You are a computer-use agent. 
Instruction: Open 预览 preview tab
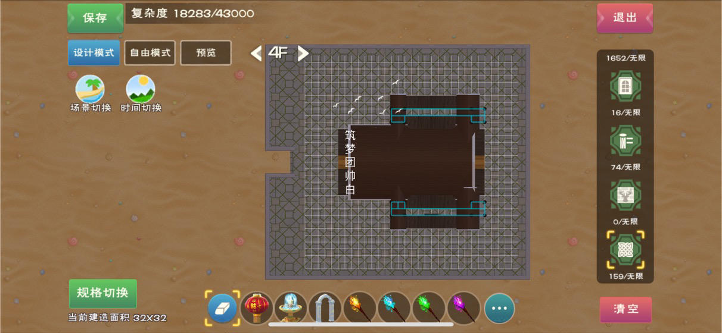(206, 52)
